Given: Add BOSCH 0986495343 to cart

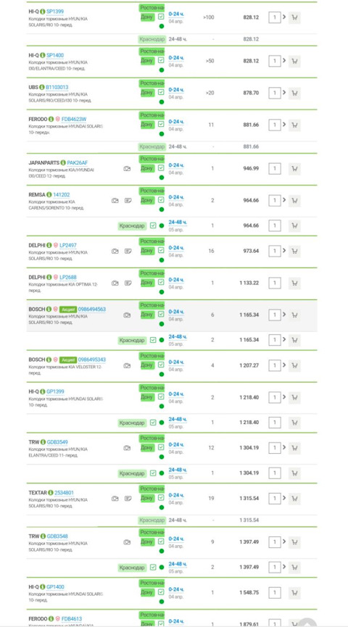Looking at the screenshot, I should coord(294,365).
